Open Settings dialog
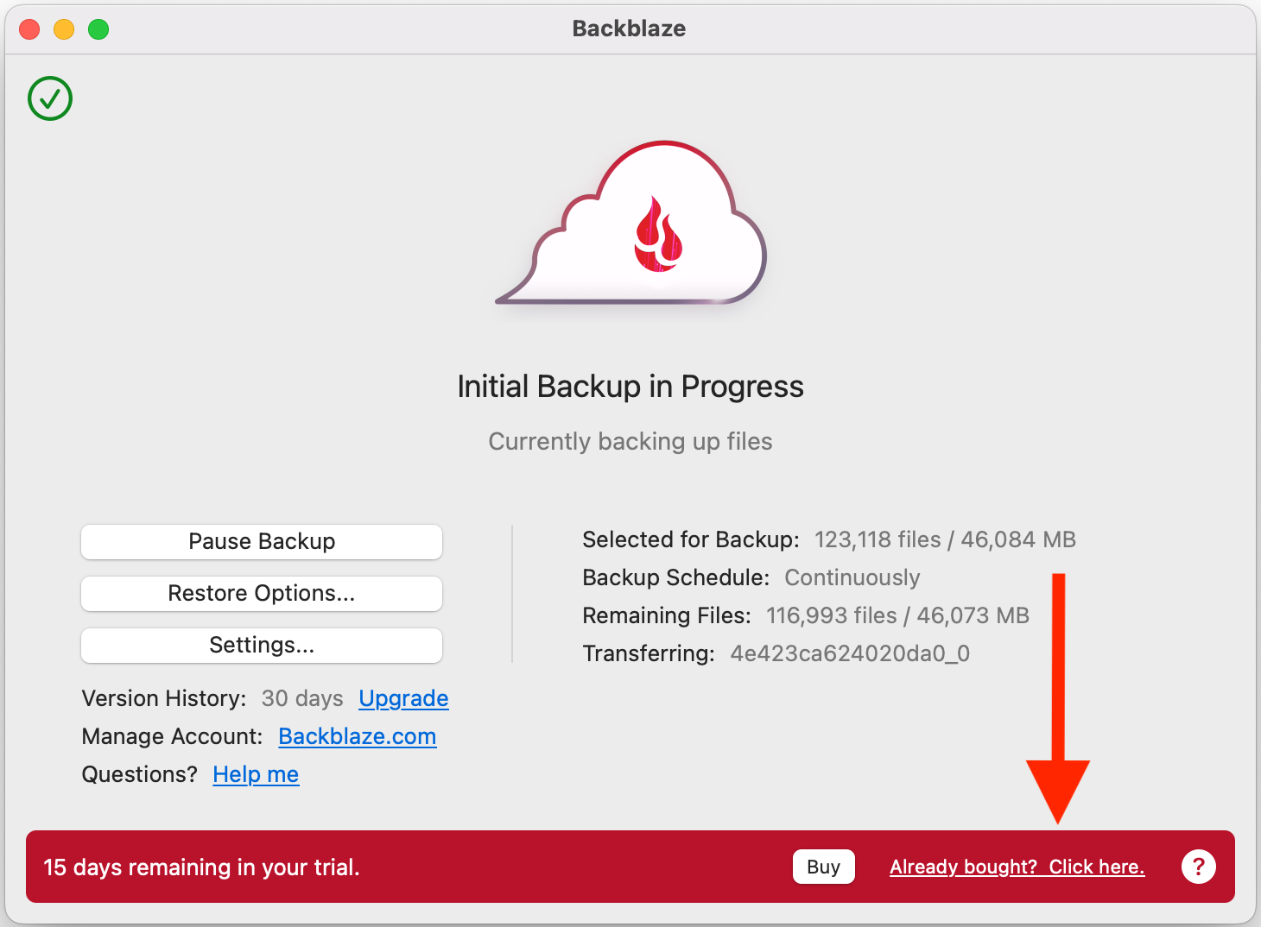The image size is (1261, 927). 262,646
